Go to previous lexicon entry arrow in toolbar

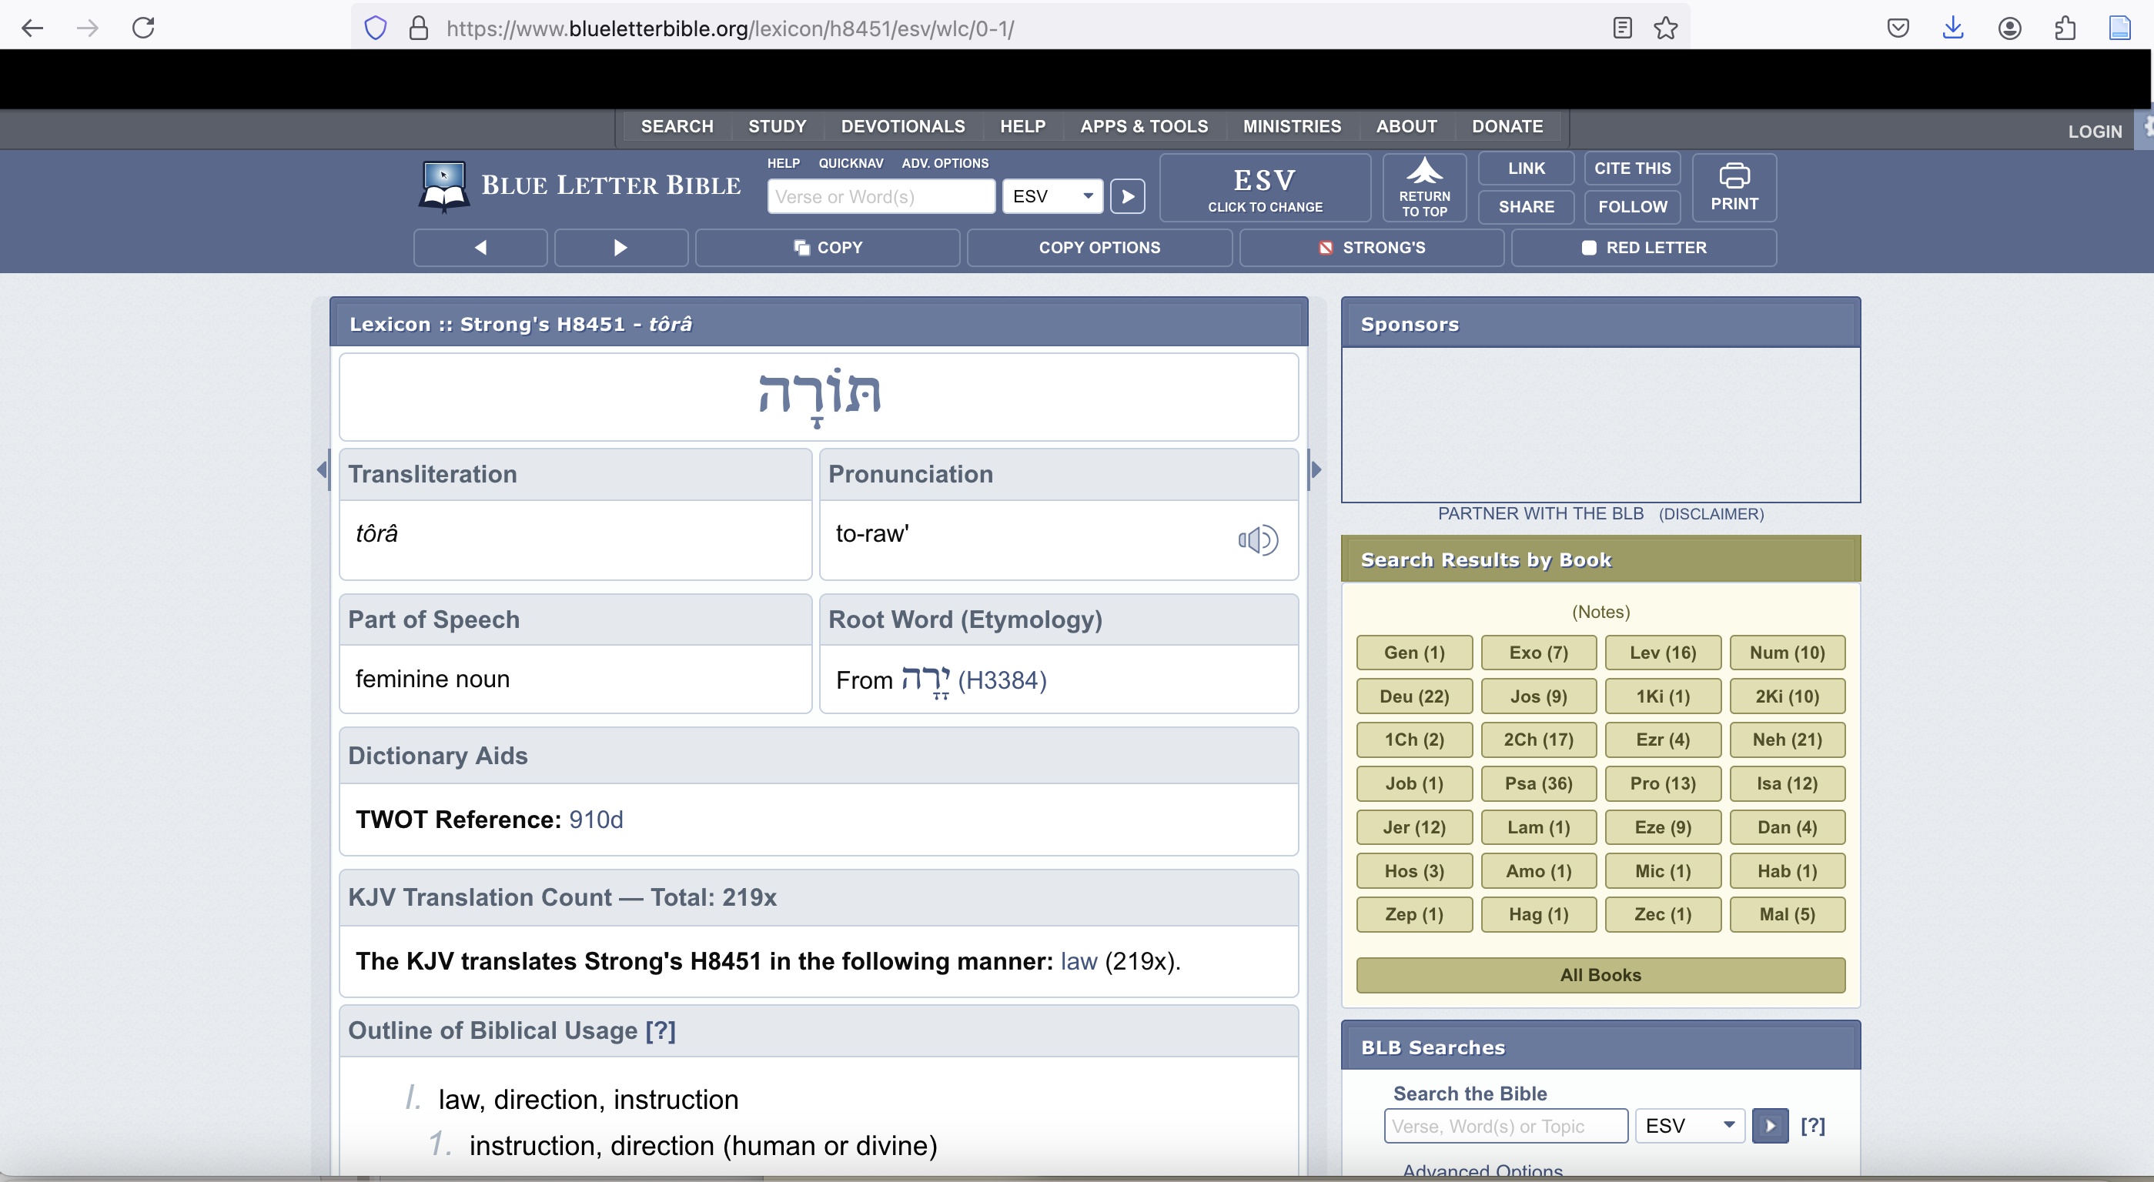(481, 248)
